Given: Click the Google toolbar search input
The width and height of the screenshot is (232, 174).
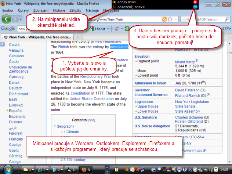Looking at the screenshot, I should tap(52, 29).
